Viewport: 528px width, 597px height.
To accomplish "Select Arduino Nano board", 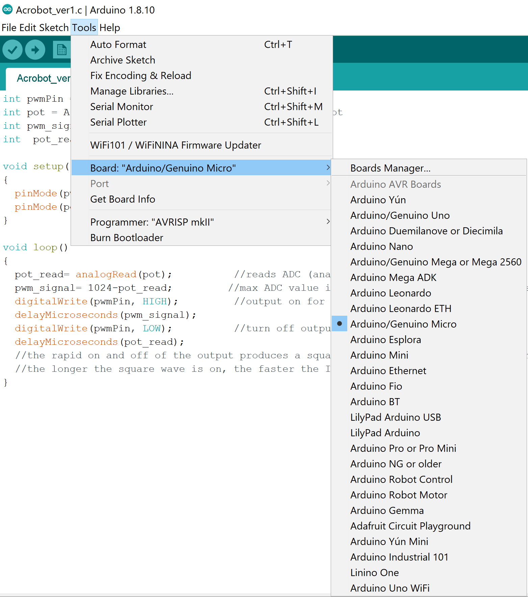I will click(429, 246).
